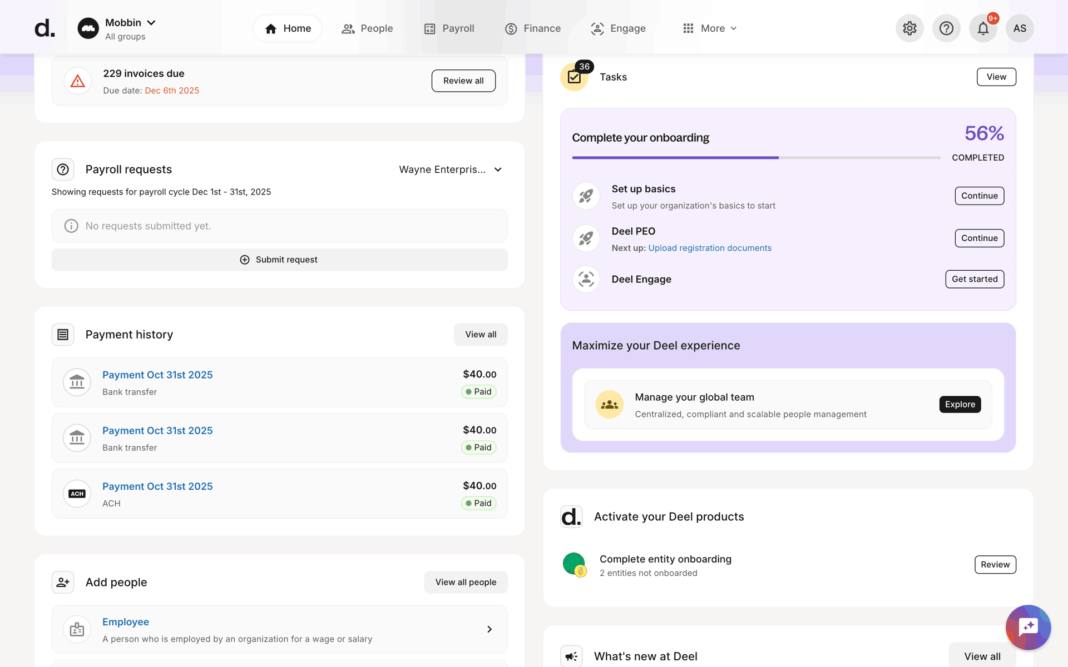Click the Employee badge icon
1068x667 pixels.
(x=77, y=629)
